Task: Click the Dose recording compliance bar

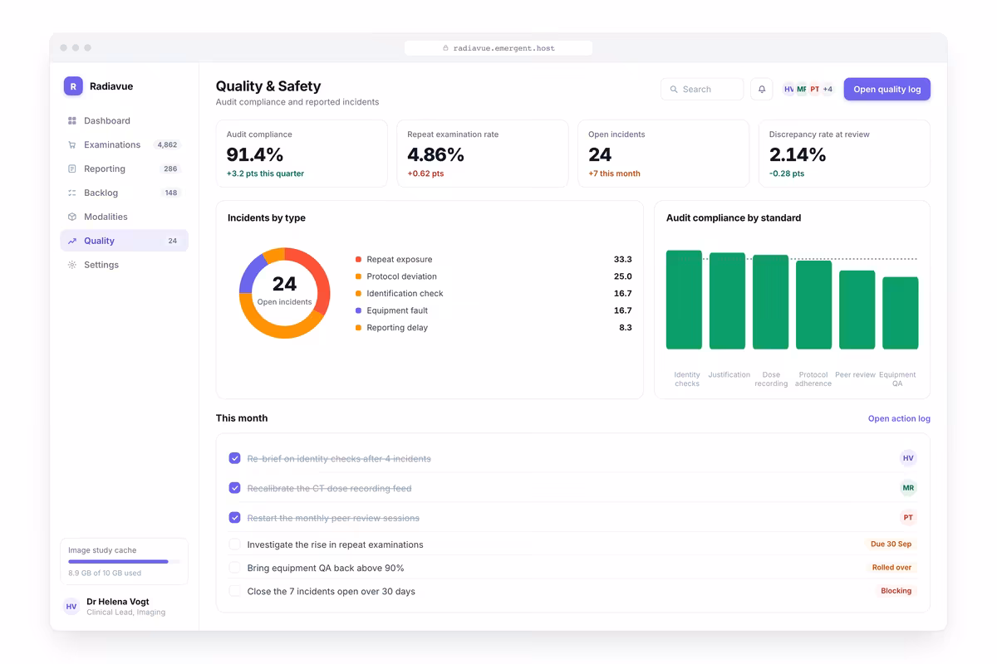Action: click(x=770, y=302)
